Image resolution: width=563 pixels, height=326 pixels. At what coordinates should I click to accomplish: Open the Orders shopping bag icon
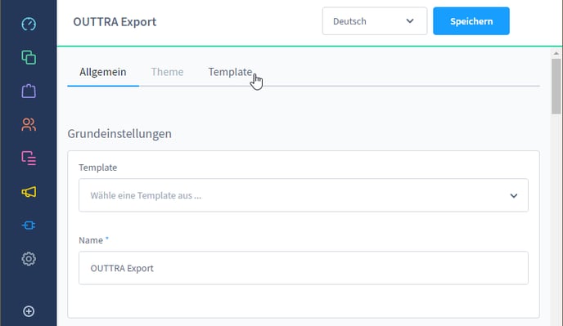(x=29, y=91)
